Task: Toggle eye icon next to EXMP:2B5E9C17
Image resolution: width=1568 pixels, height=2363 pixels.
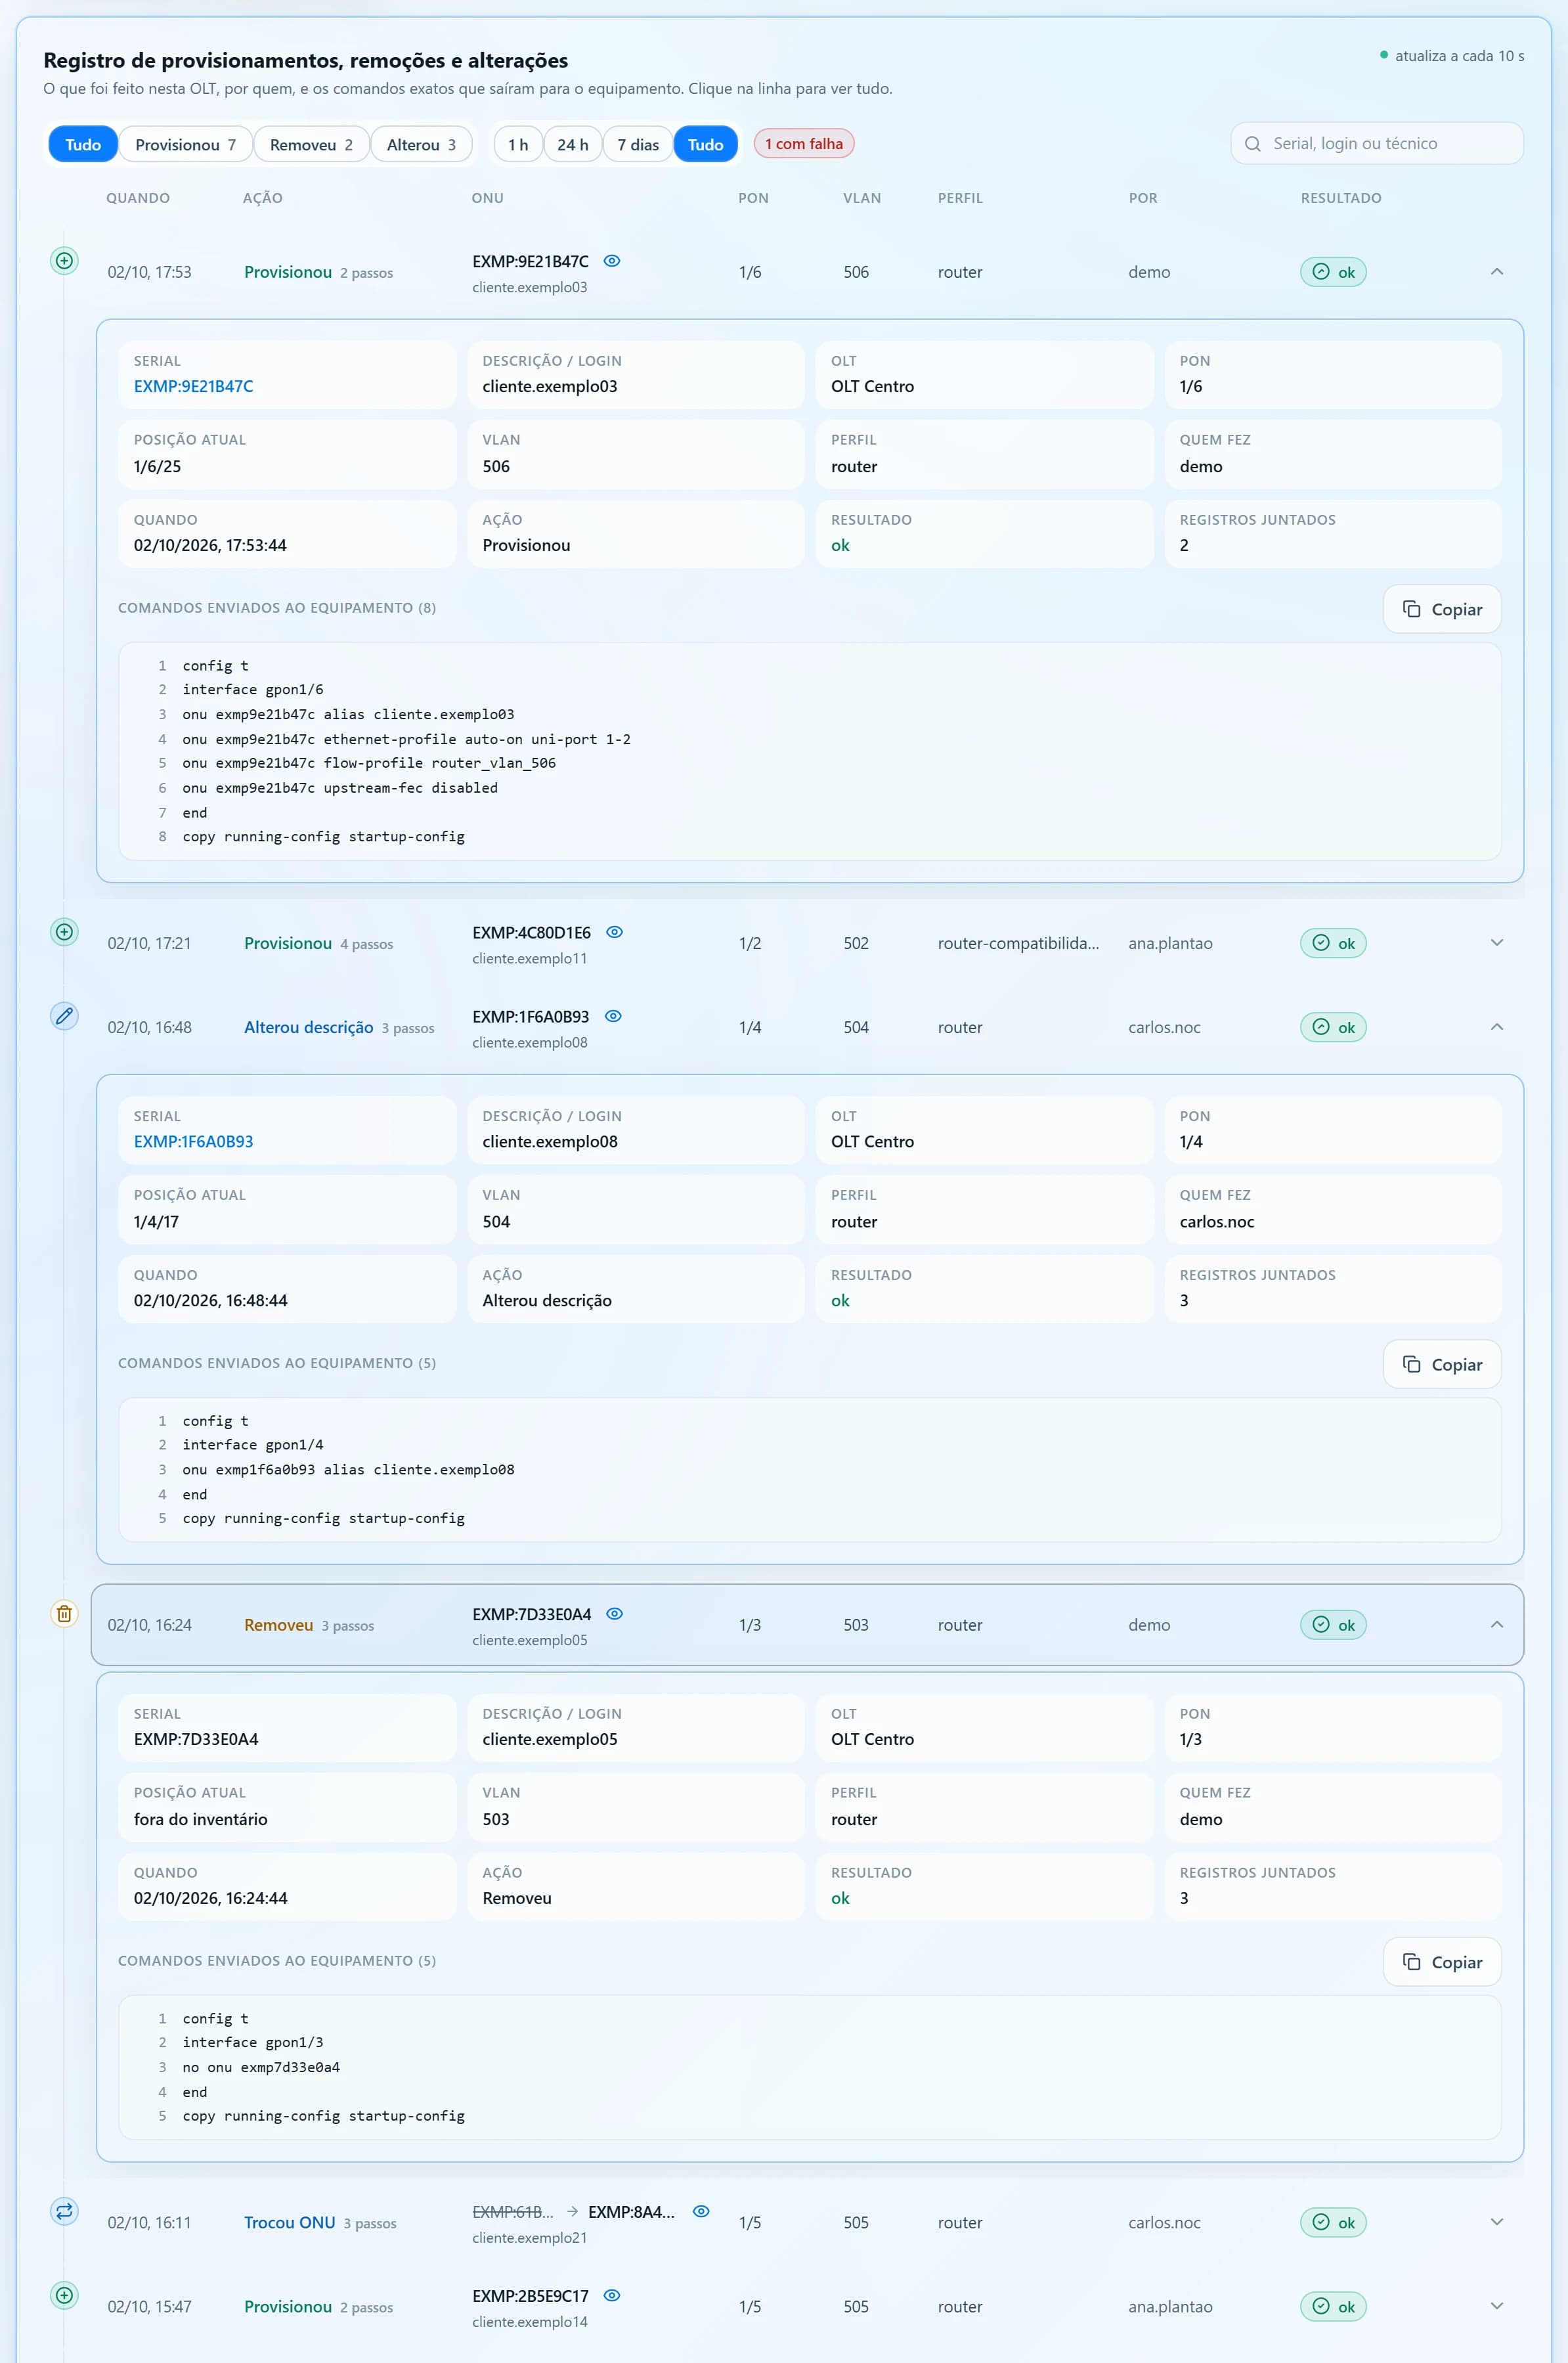Action: pos(612,2295)
